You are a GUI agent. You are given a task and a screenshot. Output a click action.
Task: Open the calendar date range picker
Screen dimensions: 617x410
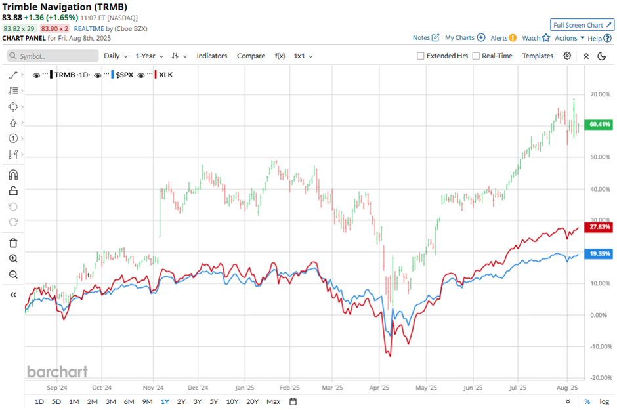click(293, 401)
